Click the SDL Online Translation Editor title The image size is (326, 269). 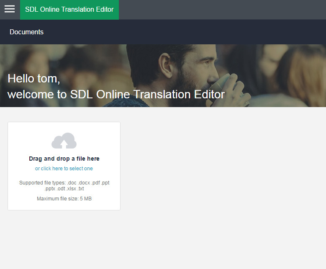[69, 10]
